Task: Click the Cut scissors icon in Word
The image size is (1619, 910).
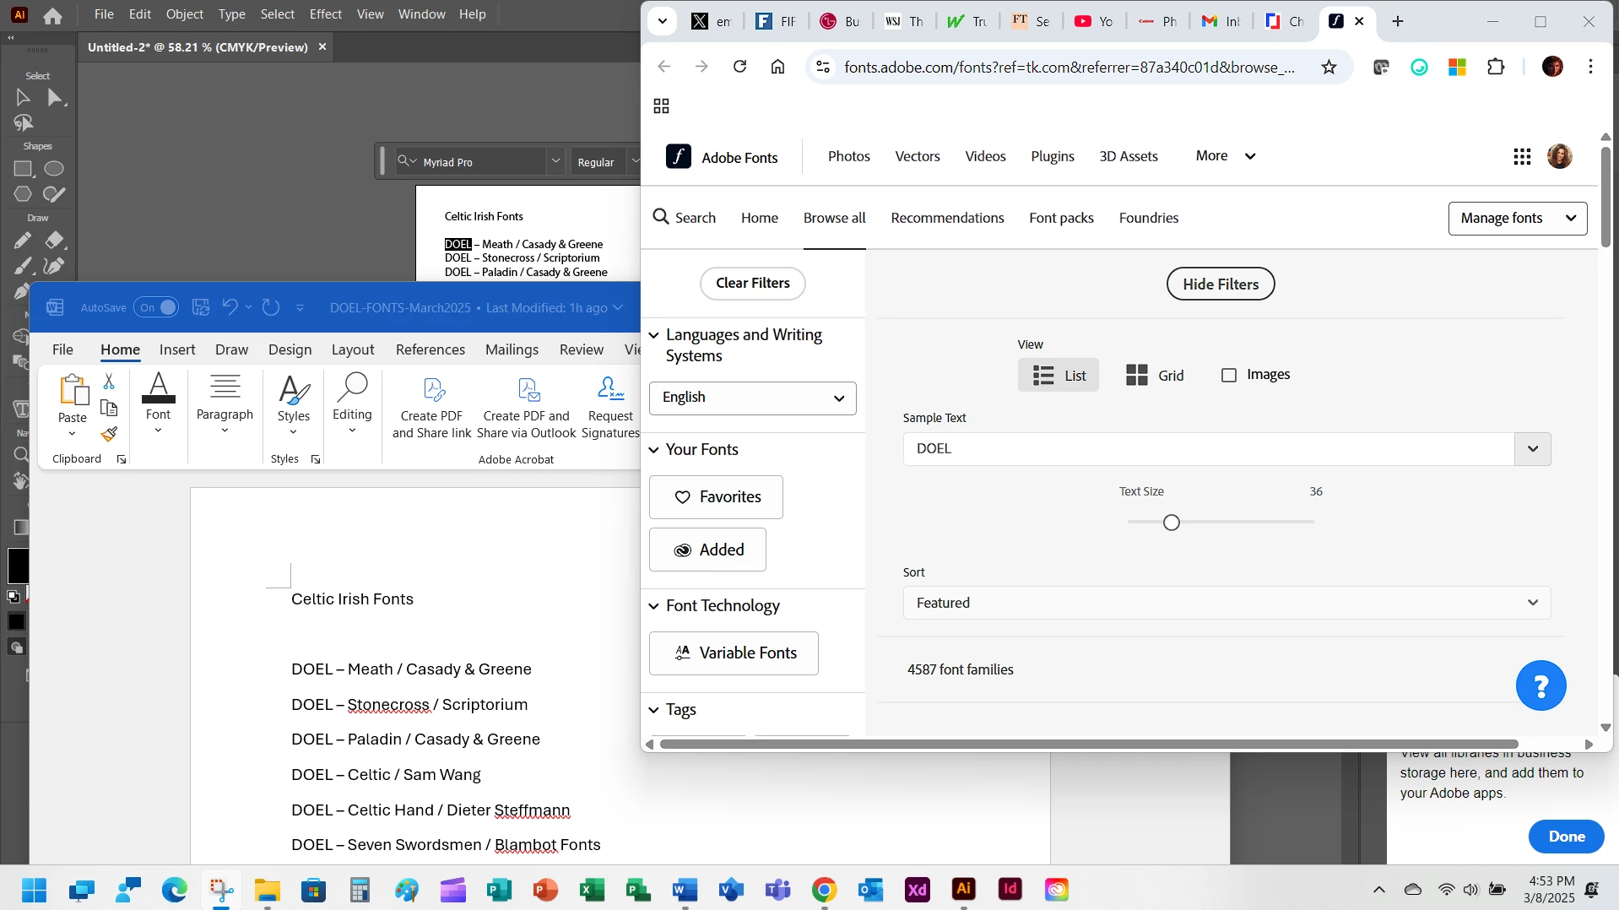Action: [x=109, y=382]
